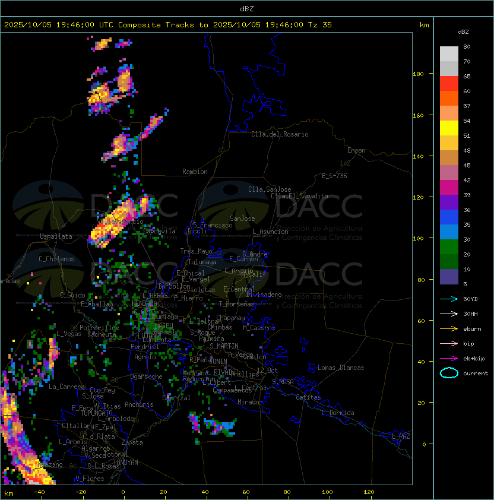The width and height of the screenshot is (494, 500).
Task: Click the '180' tick on vertical km axis
Action: 418,74
